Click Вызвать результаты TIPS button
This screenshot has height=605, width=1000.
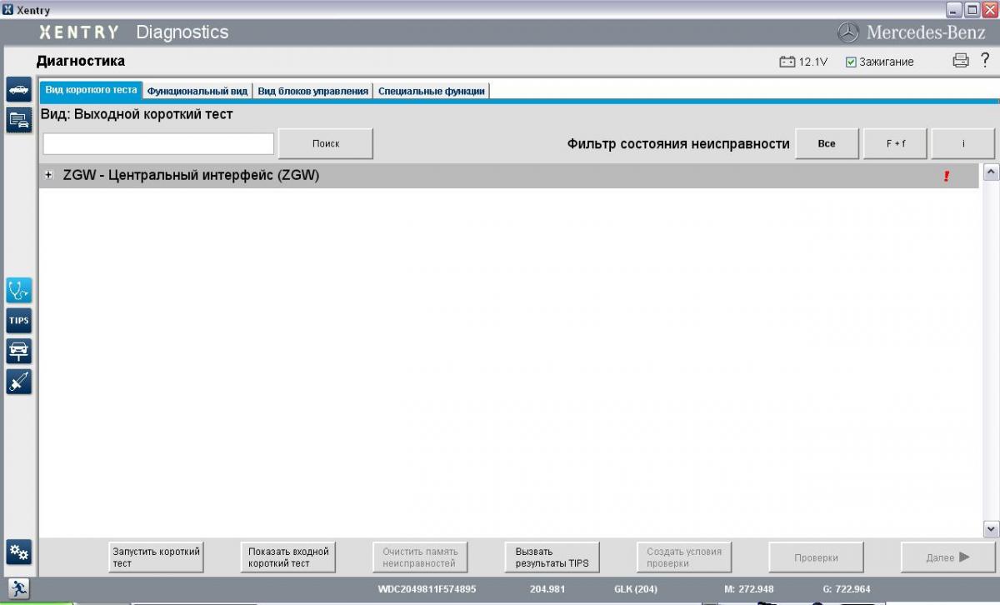pyautogui.click(x=552, y=557)
